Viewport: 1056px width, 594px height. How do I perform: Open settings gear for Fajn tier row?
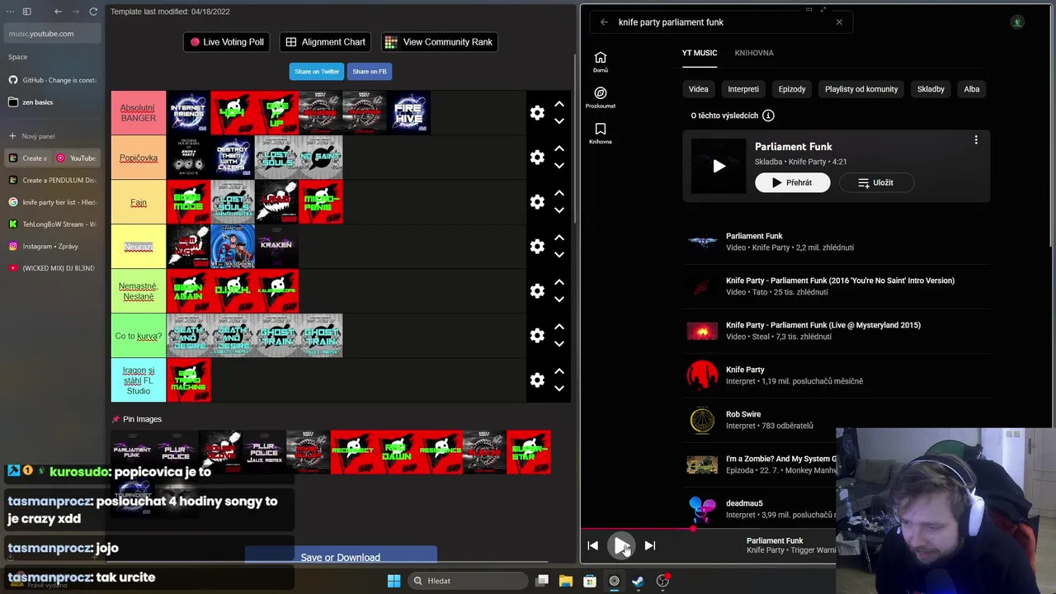tap(537, 202)
